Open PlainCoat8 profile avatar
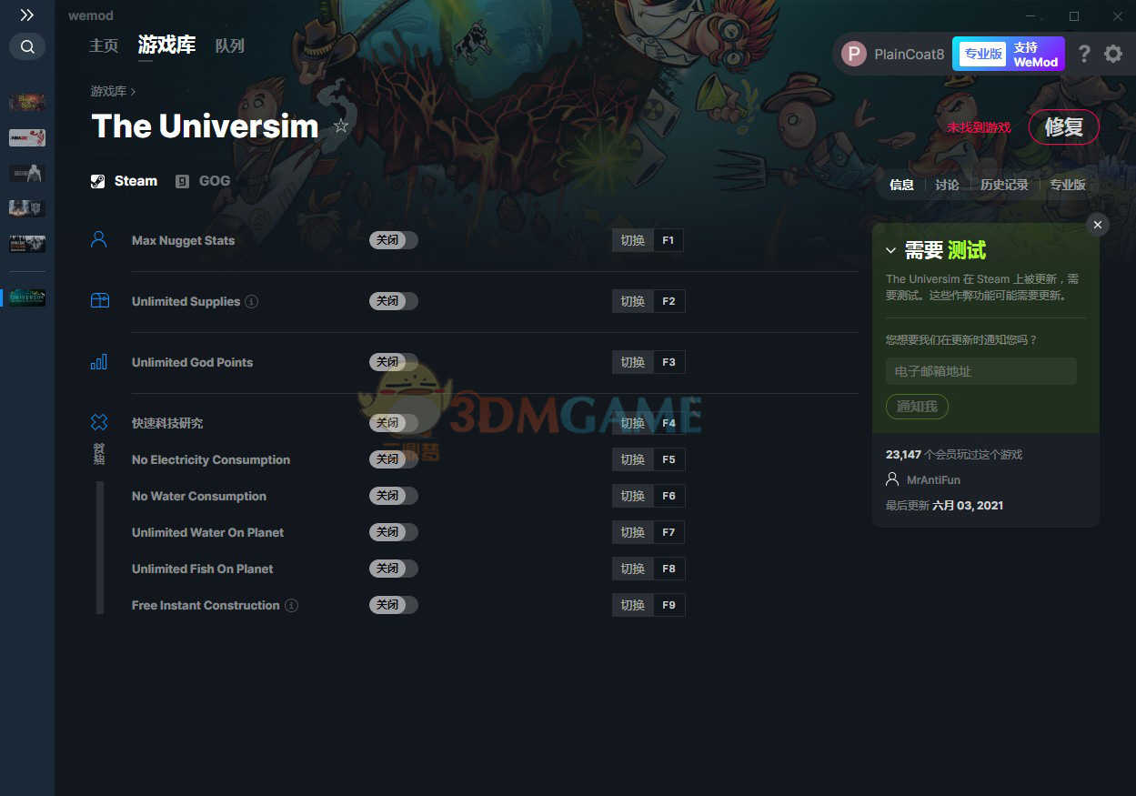Viewport: 1136px width, 796px height. point(853,54)
